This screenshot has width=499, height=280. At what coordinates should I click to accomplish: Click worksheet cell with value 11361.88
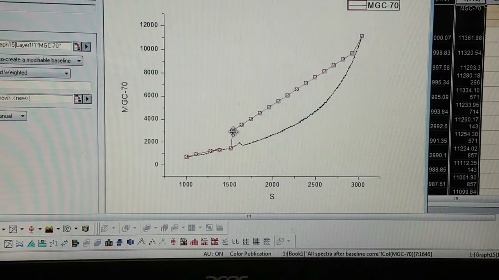tap(470, 38)
